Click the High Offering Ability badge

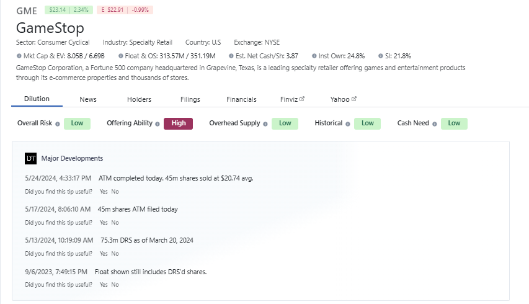[178, 123]
